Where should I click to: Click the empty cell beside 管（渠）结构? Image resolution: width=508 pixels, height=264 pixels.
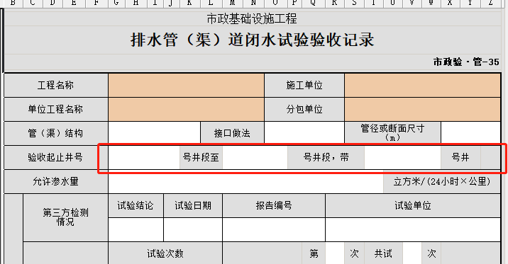coord(155,133)
